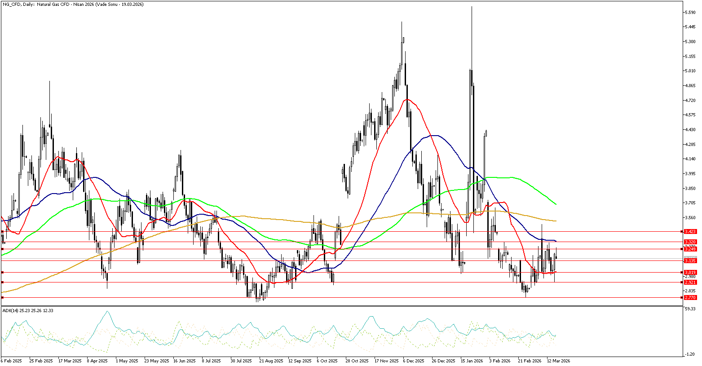The height and width of the screenshot is (366, 702).
Task: Click the 3.850 price scale value
Action: 690,188
